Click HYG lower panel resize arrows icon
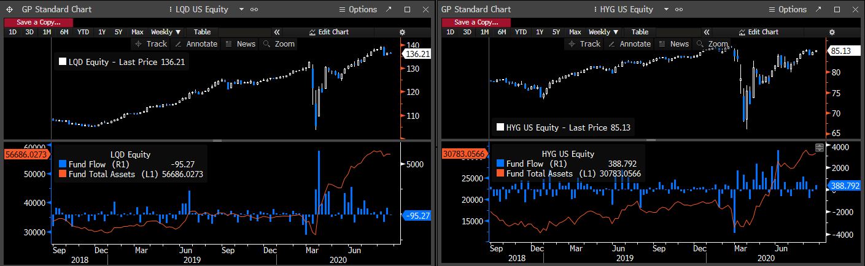Screen dimensions: 865x266 [x=819, y=148]
